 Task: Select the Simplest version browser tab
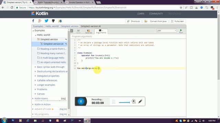pyautogui.click(x=18, y=2)
